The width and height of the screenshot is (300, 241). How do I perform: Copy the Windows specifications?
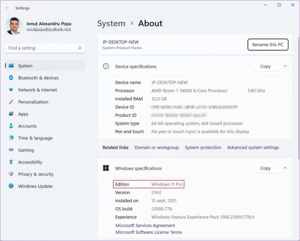[265, 168]
